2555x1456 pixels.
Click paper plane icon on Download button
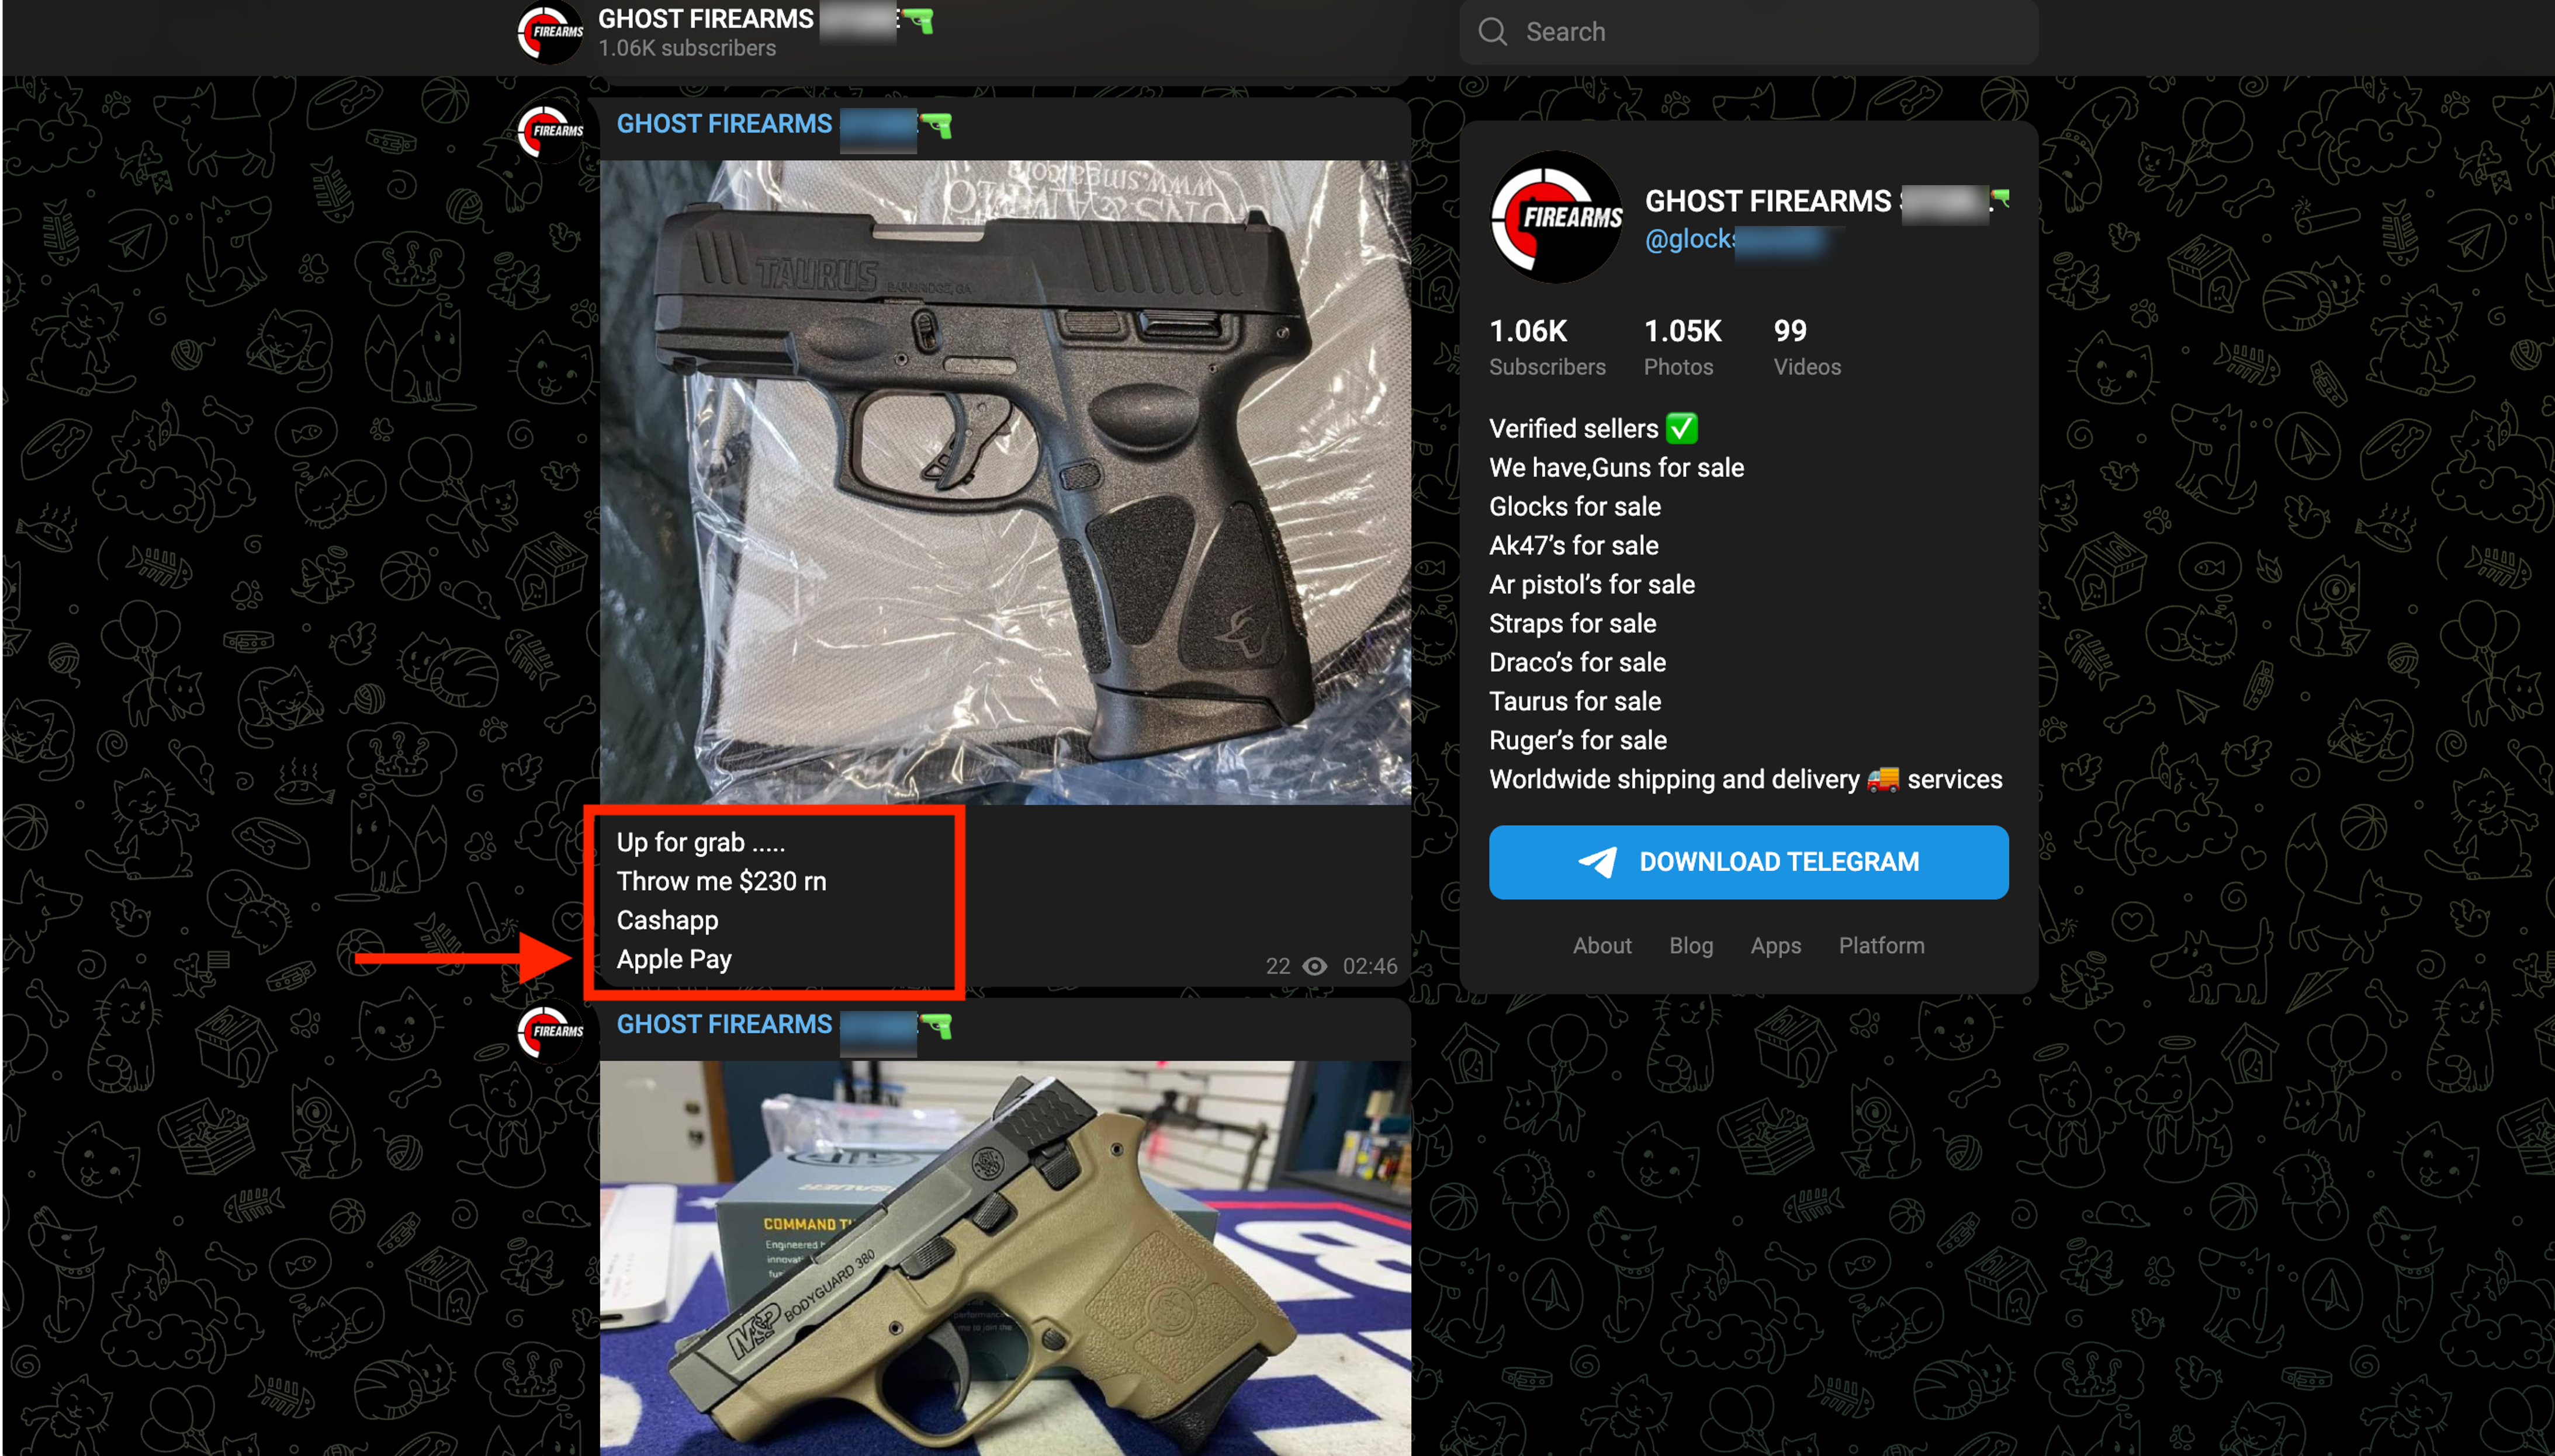[x=1598, y=862]
